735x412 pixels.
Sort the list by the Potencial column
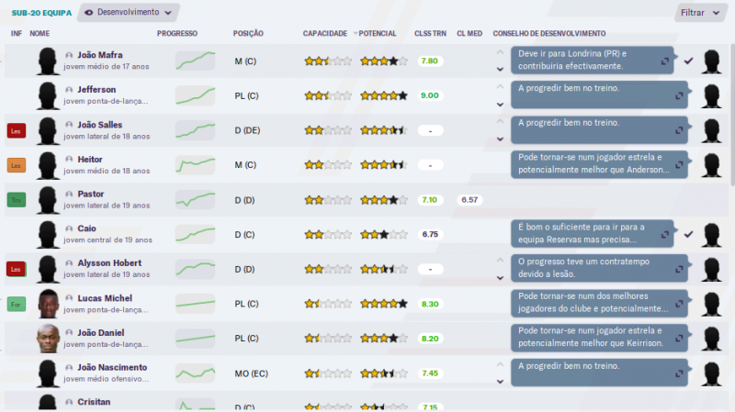pos(376,34)
